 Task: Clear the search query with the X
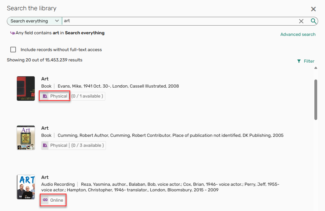[301, 21]
